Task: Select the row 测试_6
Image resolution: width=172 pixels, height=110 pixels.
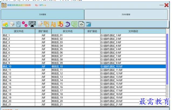Action: click(84, 53)
